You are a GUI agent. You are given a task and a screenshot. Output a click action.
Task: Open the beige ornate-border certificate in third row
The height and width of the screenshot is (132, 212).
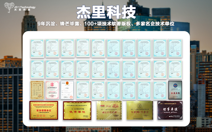[37, 89]
